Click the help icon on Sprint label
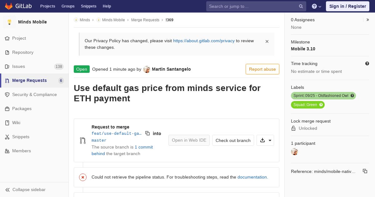The image size is (375, 197). point(352,96)
